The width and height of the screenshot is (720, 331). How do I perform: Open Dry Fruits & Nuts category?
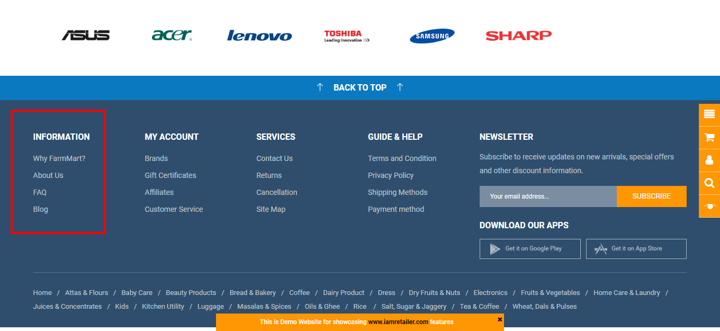tap(434, 293)
